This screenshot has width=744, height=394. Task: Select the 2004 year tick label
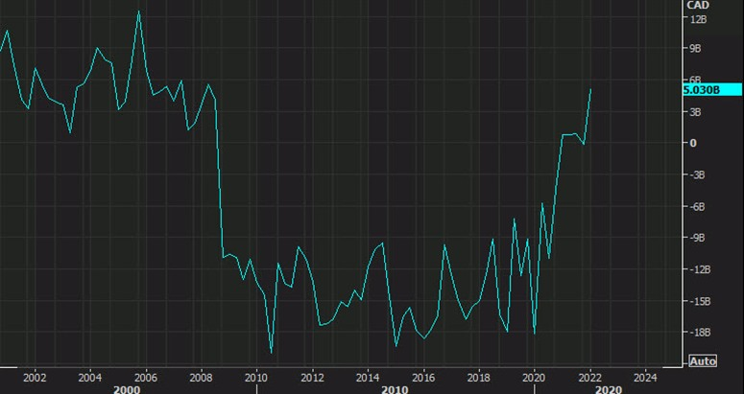89,378
